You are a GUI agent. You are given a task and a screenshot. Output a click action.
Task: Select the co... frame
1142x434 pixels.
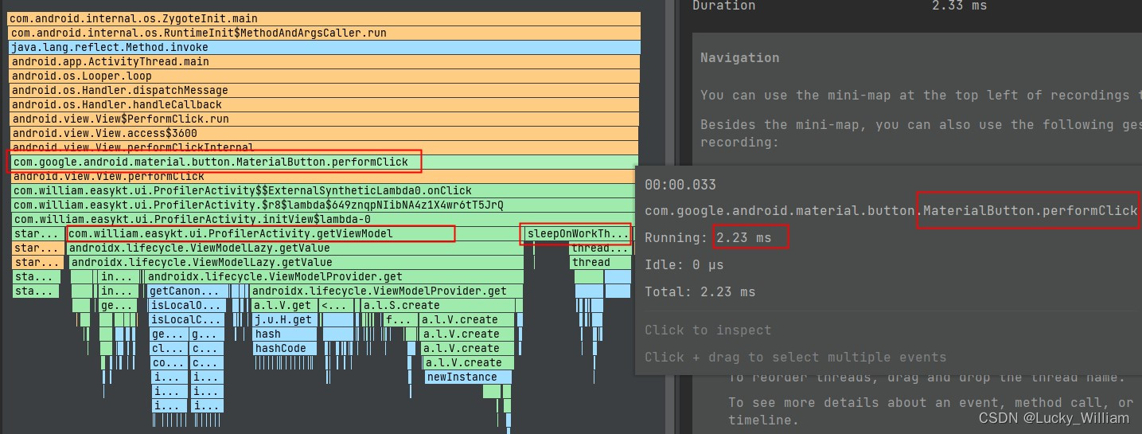click(x=169, y=362)
